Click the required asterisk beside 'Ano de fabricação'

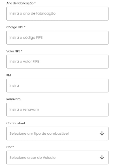tap(35, 3)
